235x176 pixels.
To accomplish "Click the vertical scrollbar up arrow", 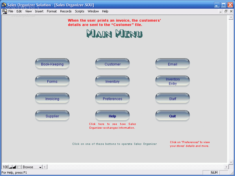I will (231, 17).
